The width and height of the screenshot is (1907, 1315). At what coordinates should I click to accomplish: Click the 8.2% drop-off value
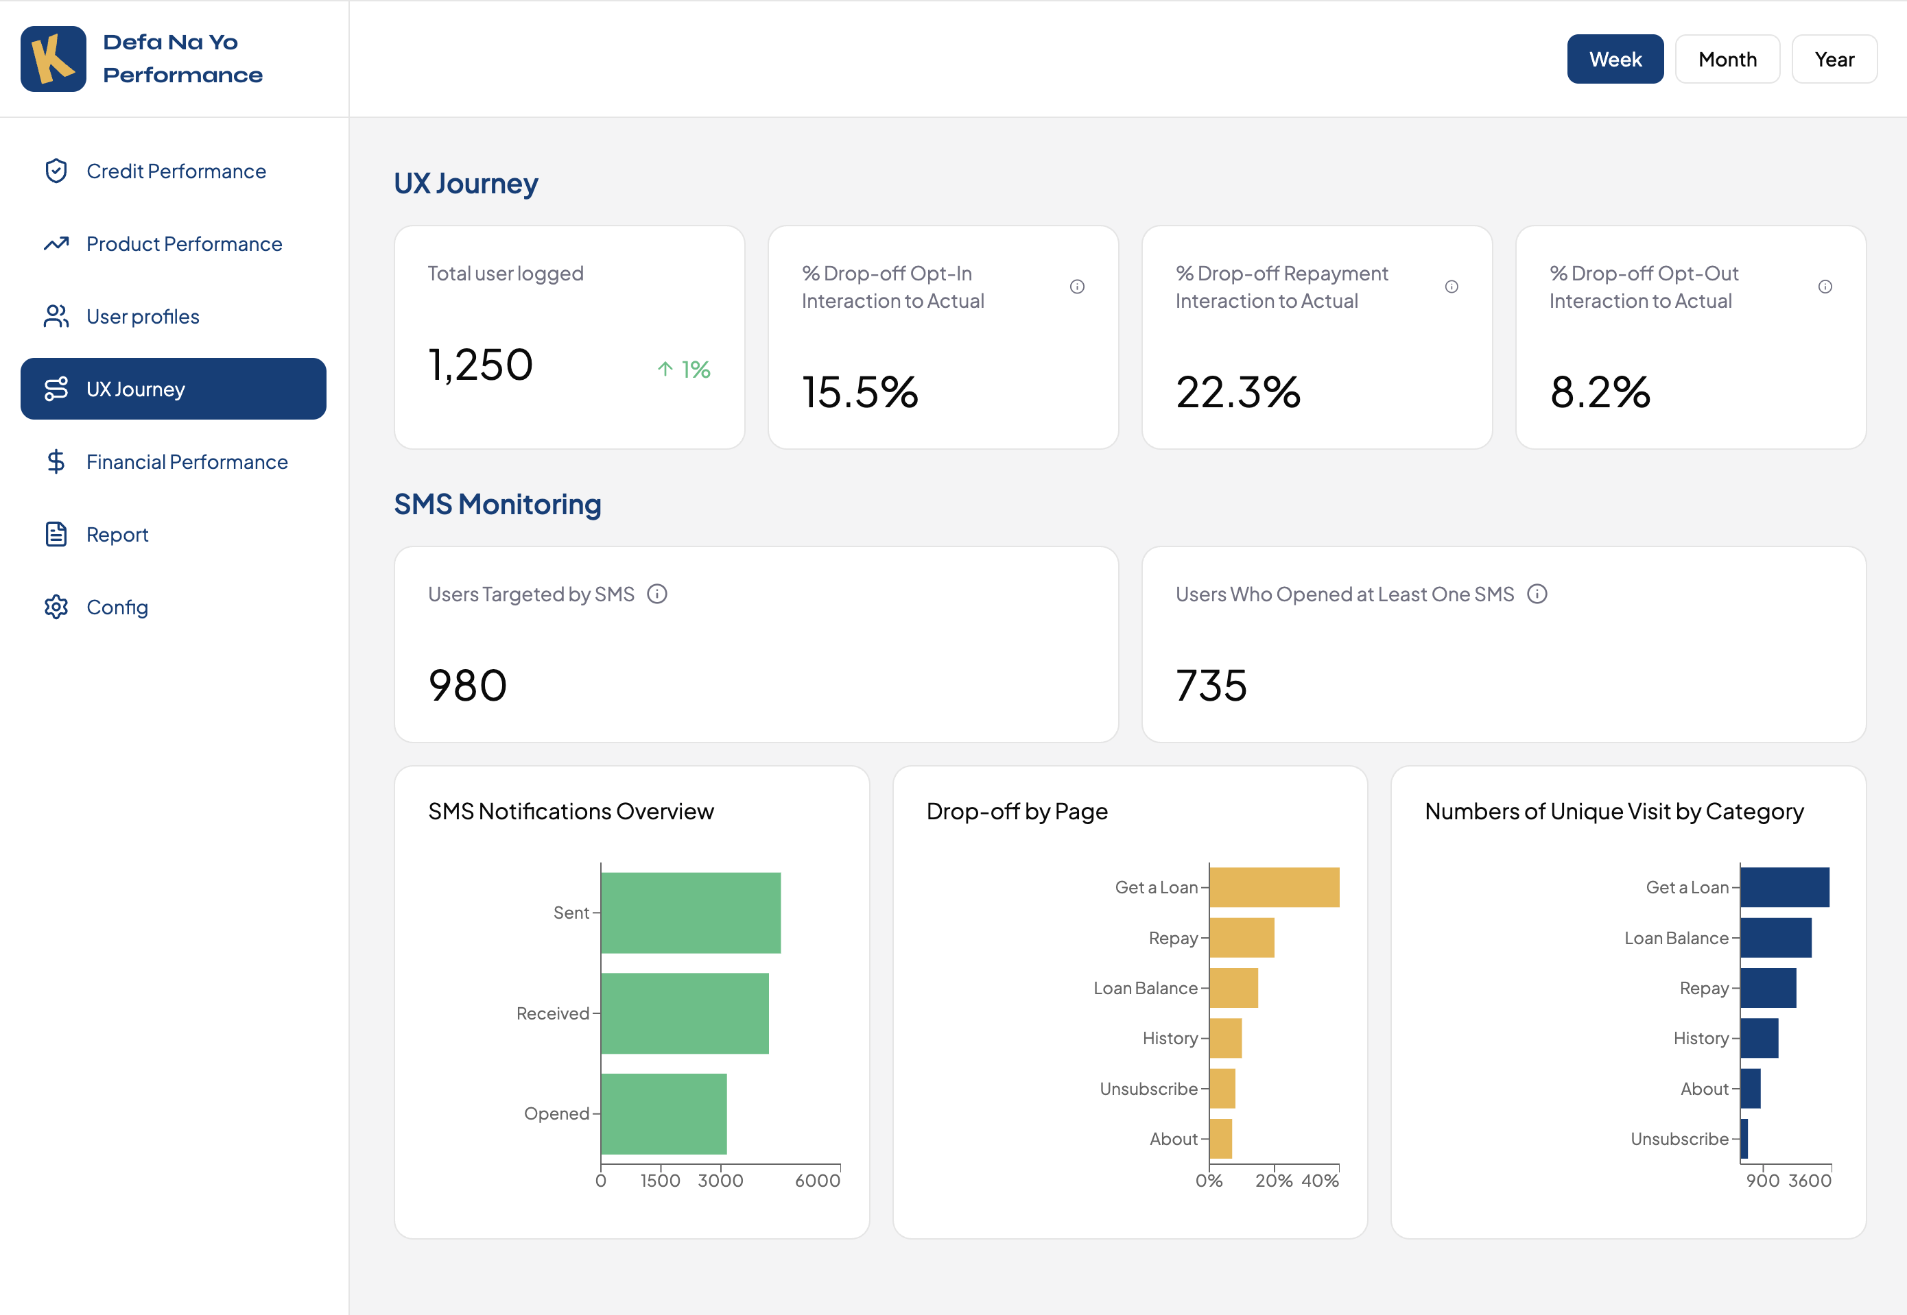(x=1600, y=392)
